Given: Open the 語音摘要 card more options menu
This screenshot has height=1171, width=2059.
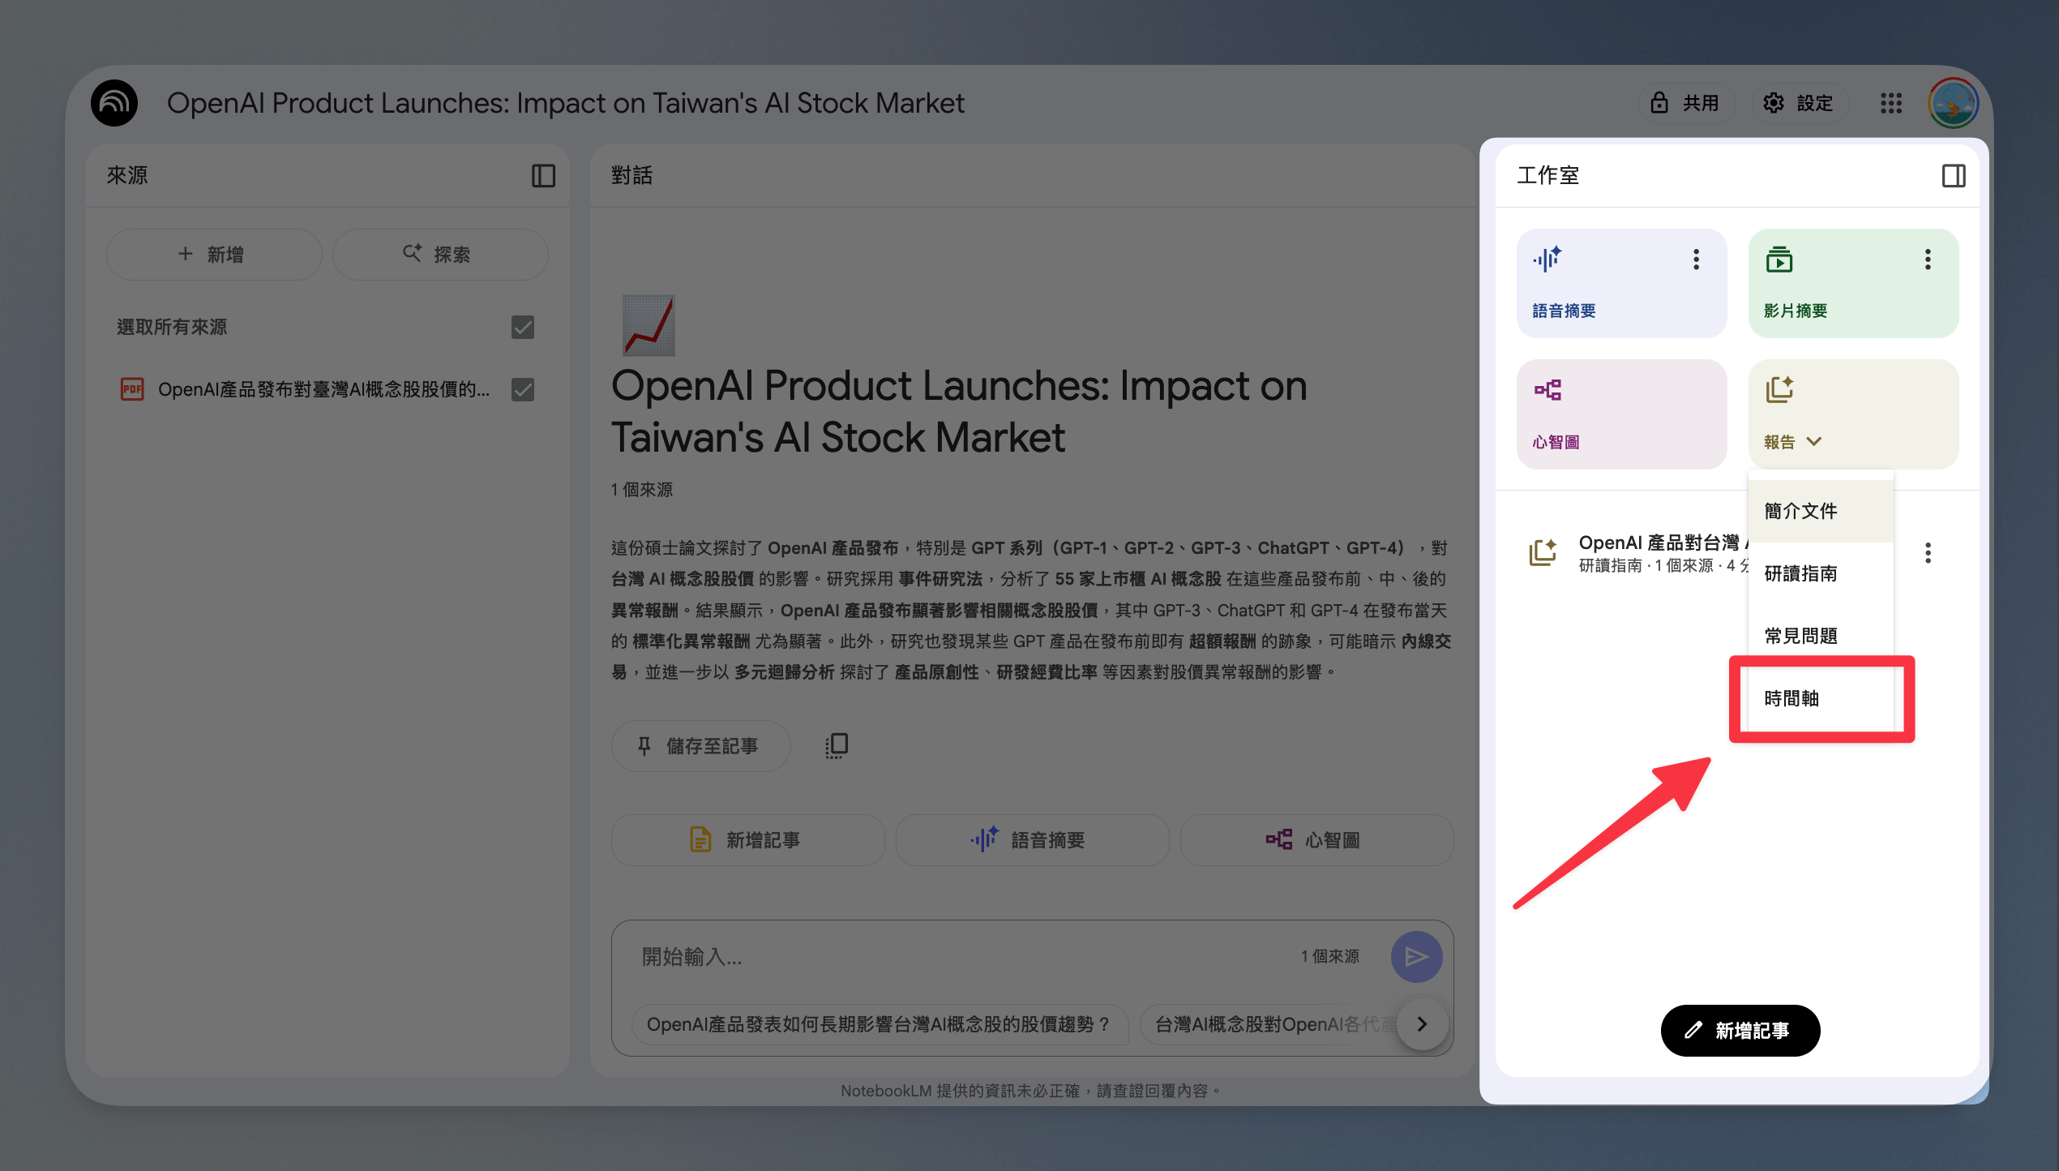Looking at the screenshot, I should tap(1696, 260).
